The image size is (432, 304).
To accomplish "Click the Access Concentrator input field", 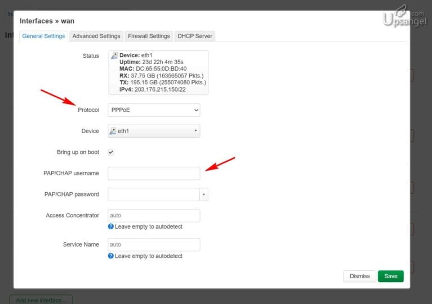I will pyautogui.click(x=154, y=215).
